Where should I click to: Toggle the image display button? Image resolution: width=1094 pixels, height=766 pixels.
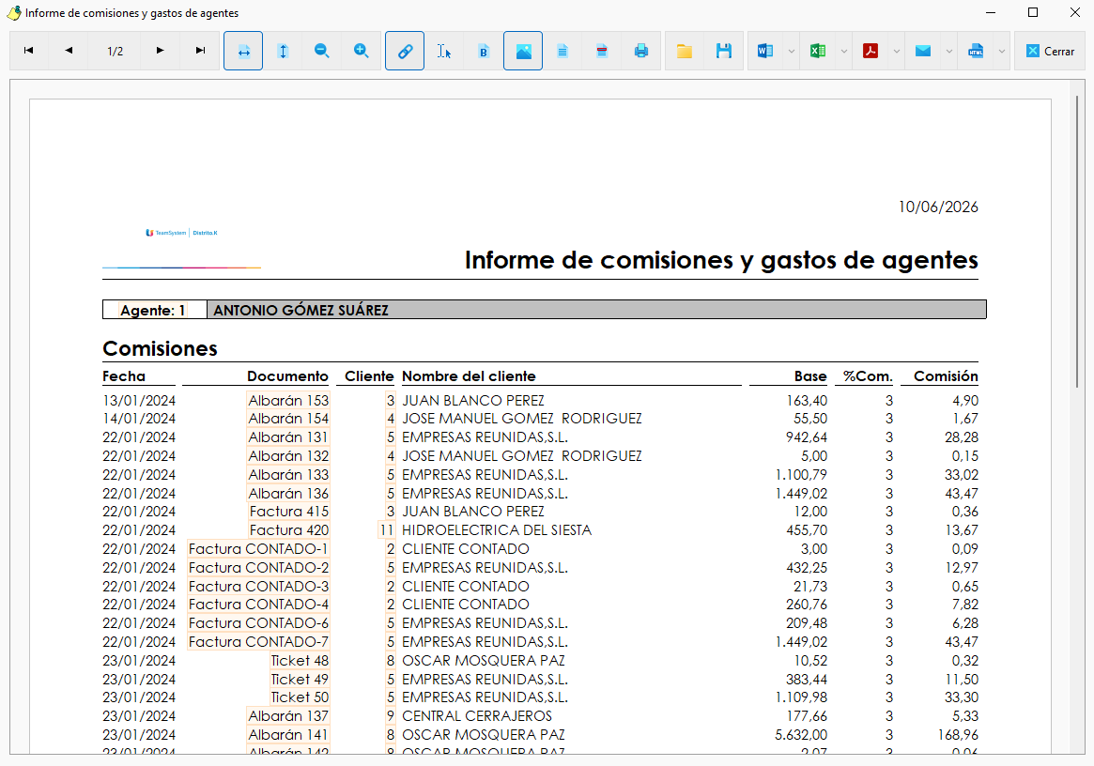tap(523, 51)
